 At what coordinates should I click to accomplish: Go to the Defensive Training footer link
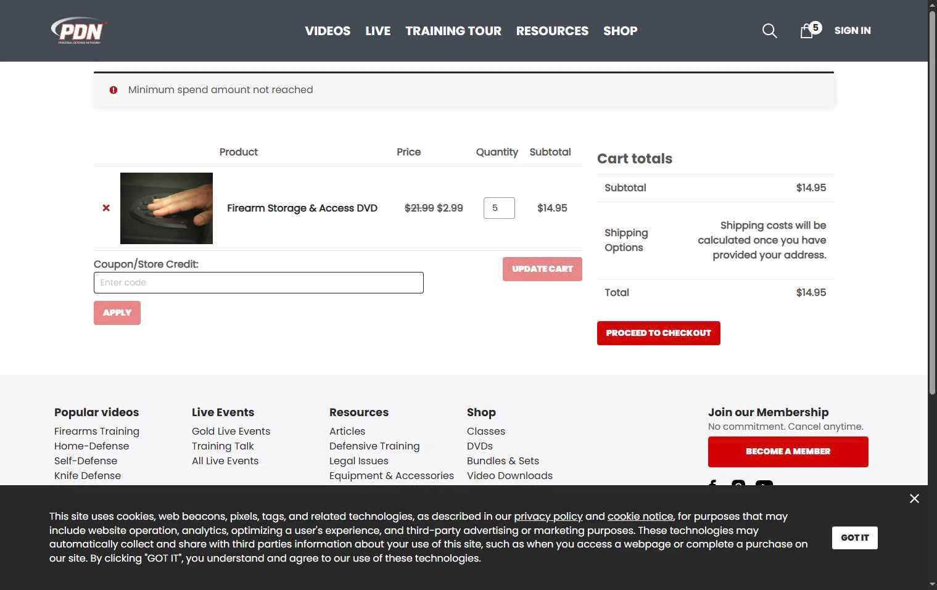tap(374, 446)
